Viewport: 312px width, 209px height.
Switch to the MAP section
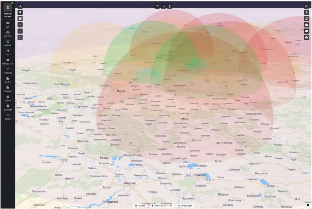coord(8,23)
